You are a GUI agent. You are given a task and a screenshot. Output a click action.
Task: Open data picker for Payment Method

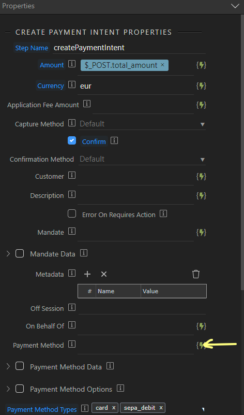201,345
